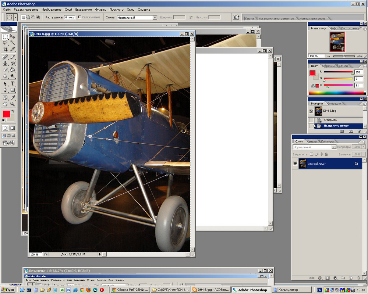Swap foreground and background colors
This screenshot has height=294, width=368.
[x=13, y=111]
